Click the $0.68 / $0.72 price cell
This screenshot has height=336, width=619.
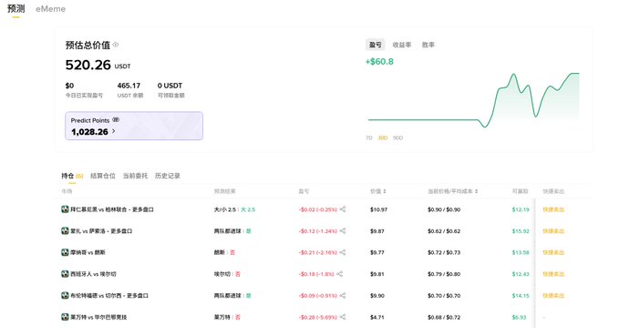(444, 317)
